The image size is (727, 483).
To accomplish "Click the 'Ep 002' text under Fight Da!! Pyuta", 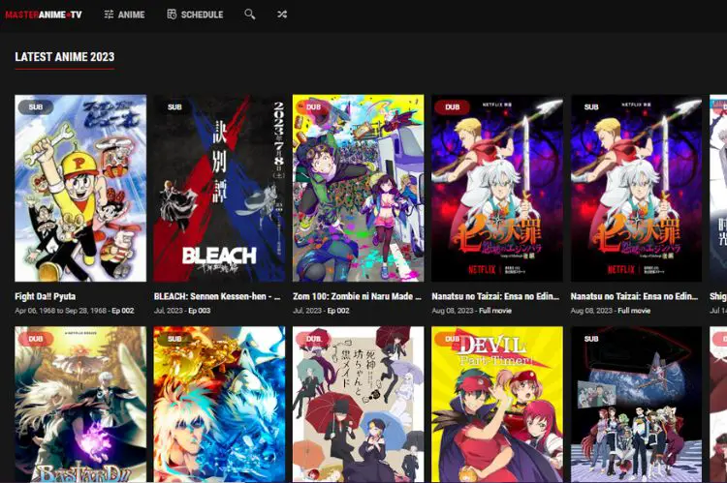I will coord(123,311).
